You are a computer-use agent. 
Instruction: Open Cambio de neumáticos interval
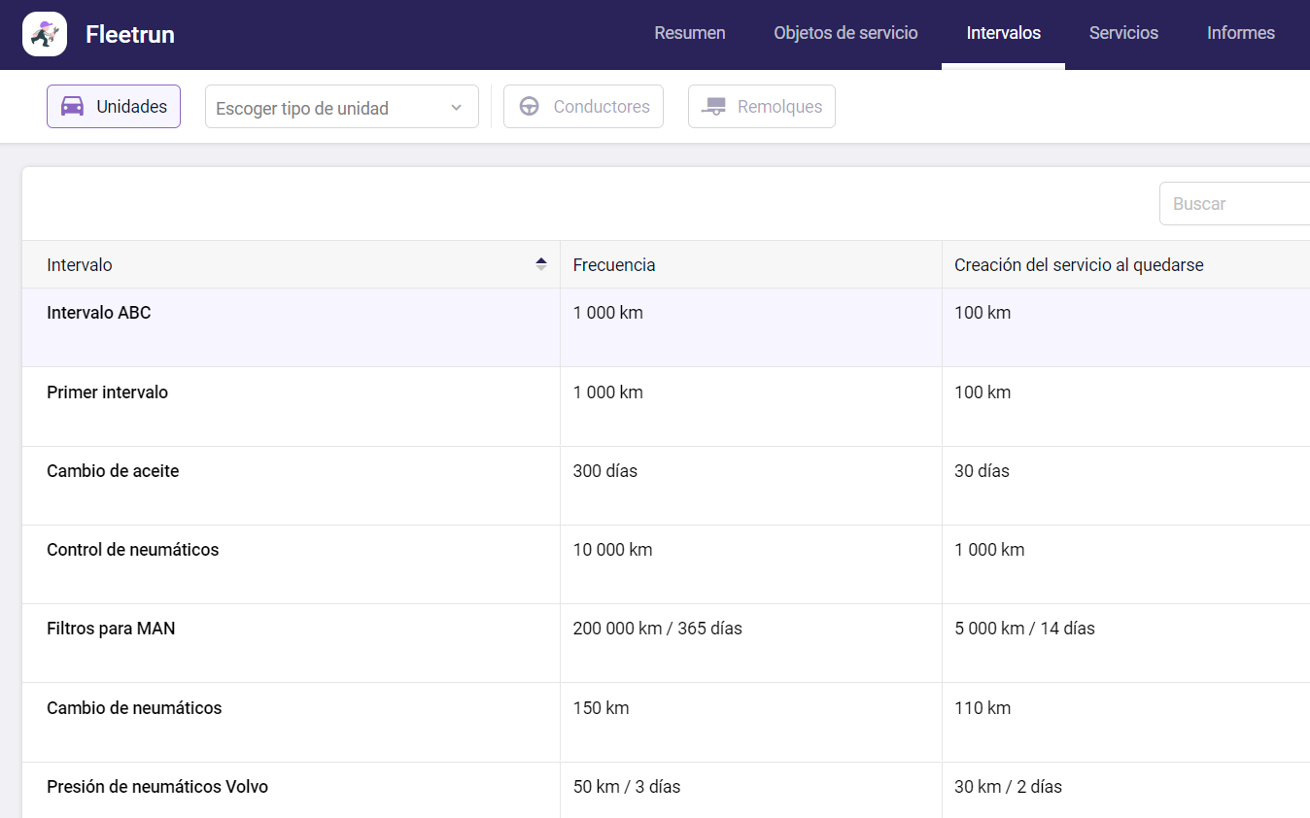134,708
